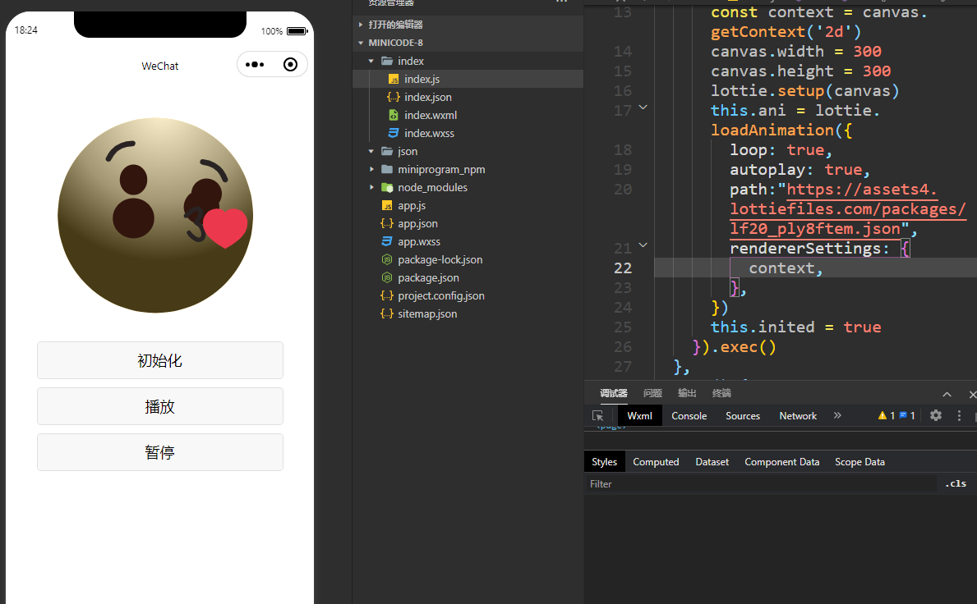Expand the 打开的编辑器 section
Viewport: 977px width, 604px height.
[x=361, y=25]
